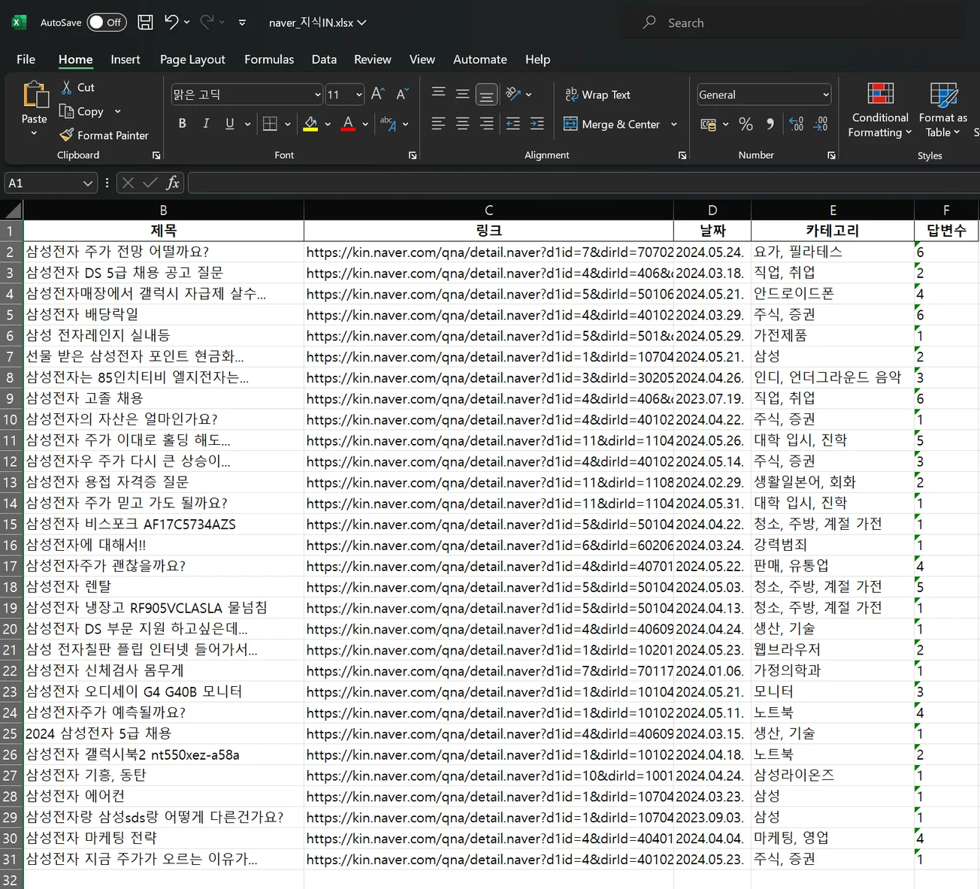Click Accounting Number Format icon
Image resolution: width=980 pixels, height=889 pixels.
tap(708, 124)
